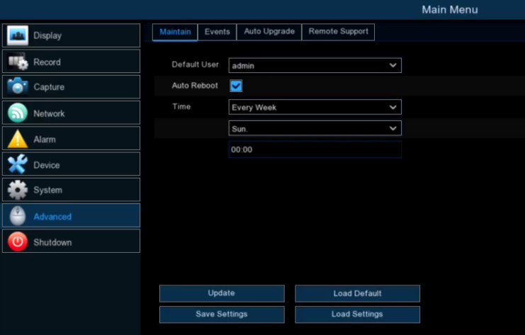
Task: Expand the Default User dropdown
Action: pyautogui.click(x=315, y=66)
